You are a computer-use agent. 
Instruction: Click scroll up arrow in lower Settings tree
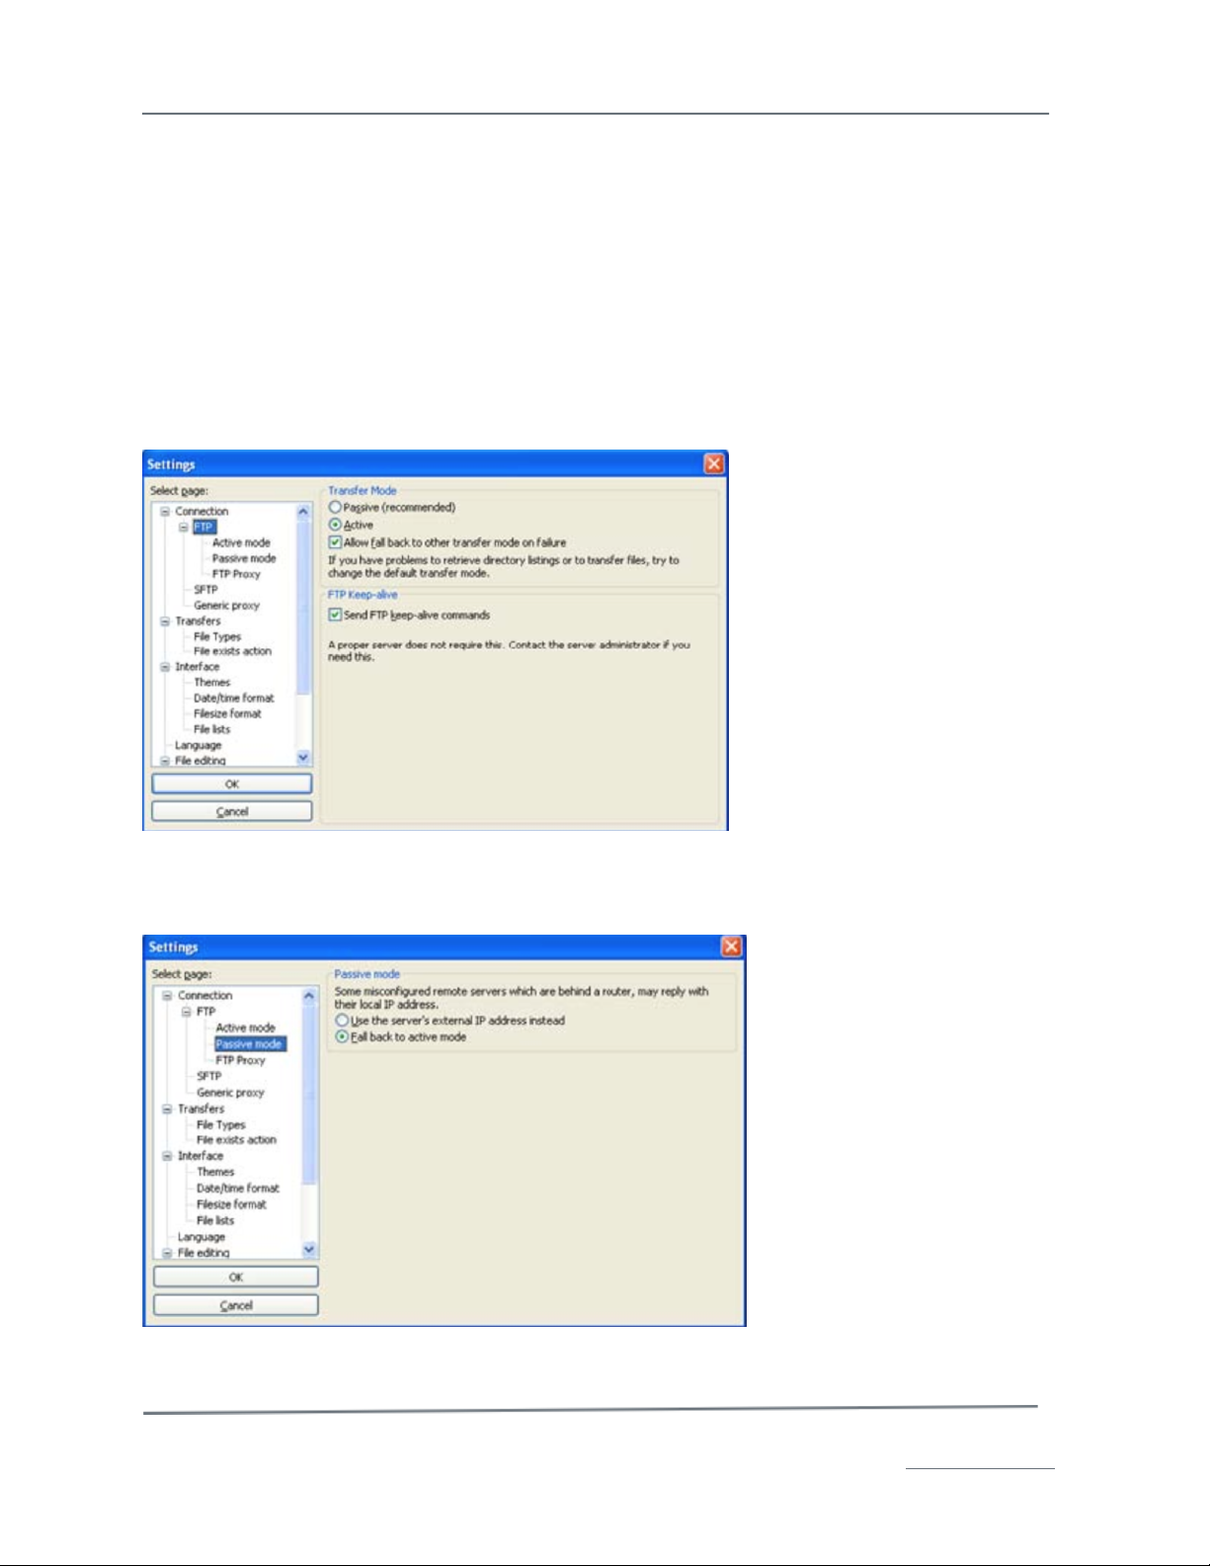[309, 996]
